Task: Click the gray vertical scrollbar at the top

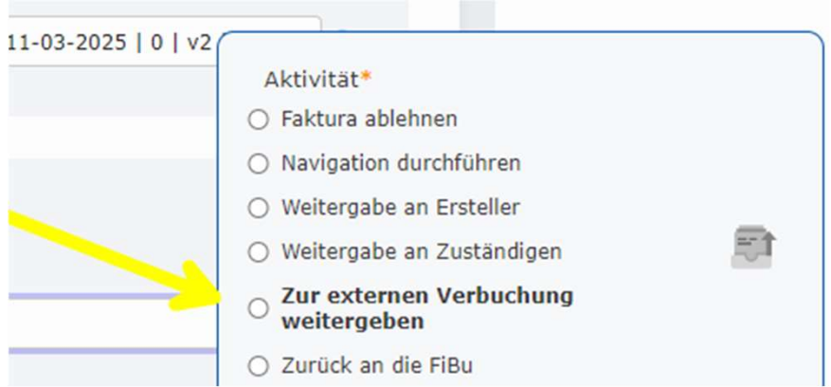Action: point(477,19)
